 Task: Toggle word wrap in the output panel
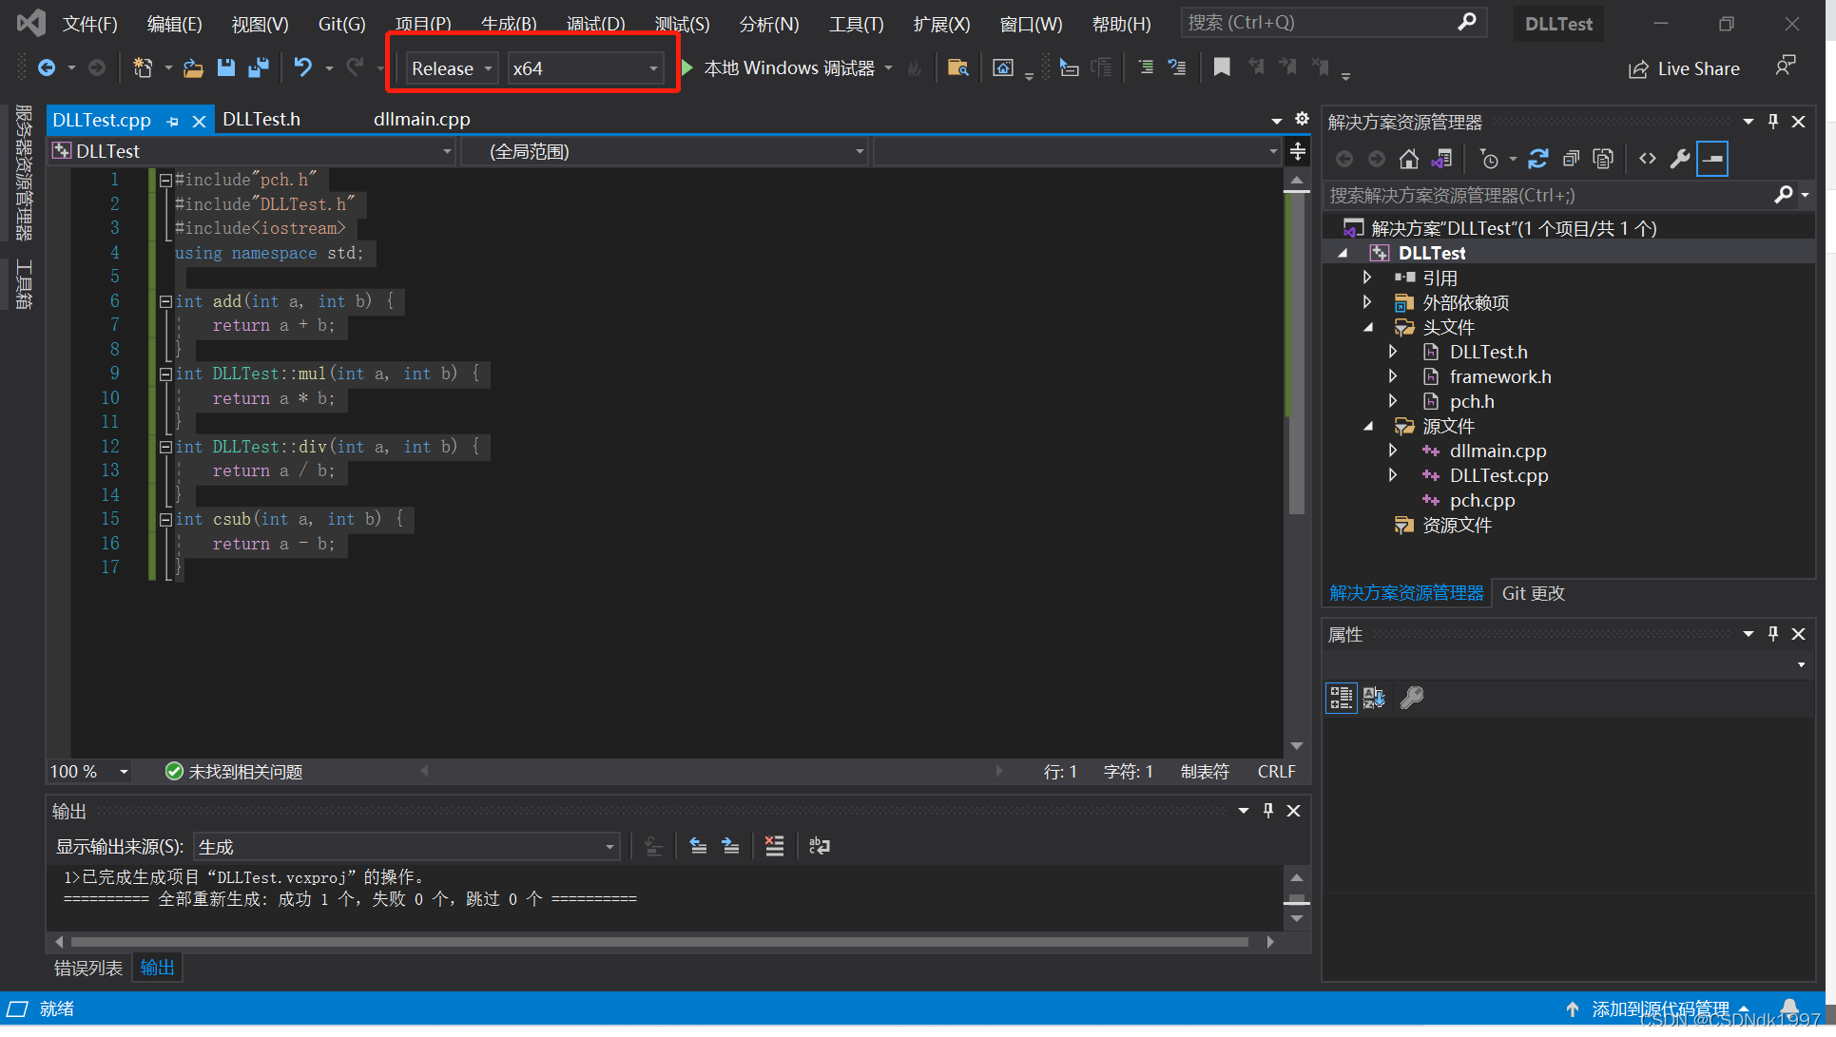pyautogui.click(x=819, y=846)
